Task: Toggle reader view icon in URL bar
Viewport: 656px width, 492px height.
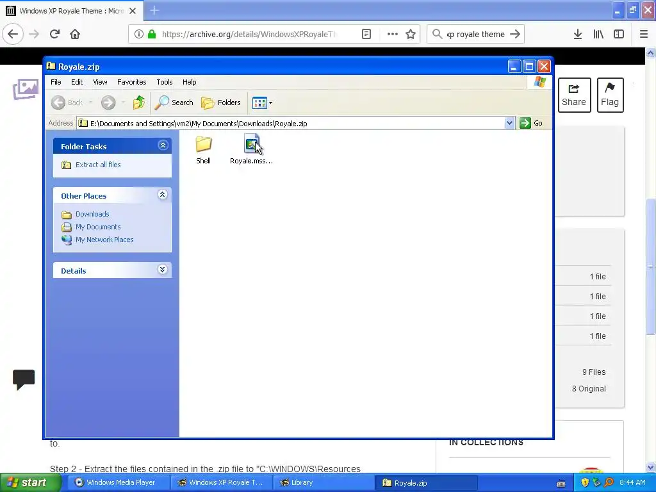Action: (x=366, y=35)
